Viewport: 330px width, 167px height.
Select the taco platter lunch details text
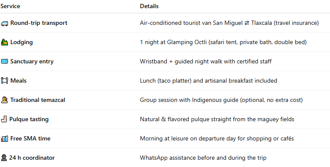tap(208, 81)
